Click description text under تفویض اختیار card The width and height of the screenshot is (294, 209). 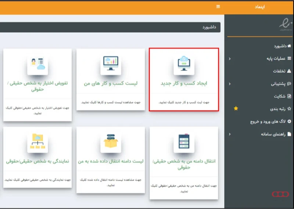tap(37, 111)
